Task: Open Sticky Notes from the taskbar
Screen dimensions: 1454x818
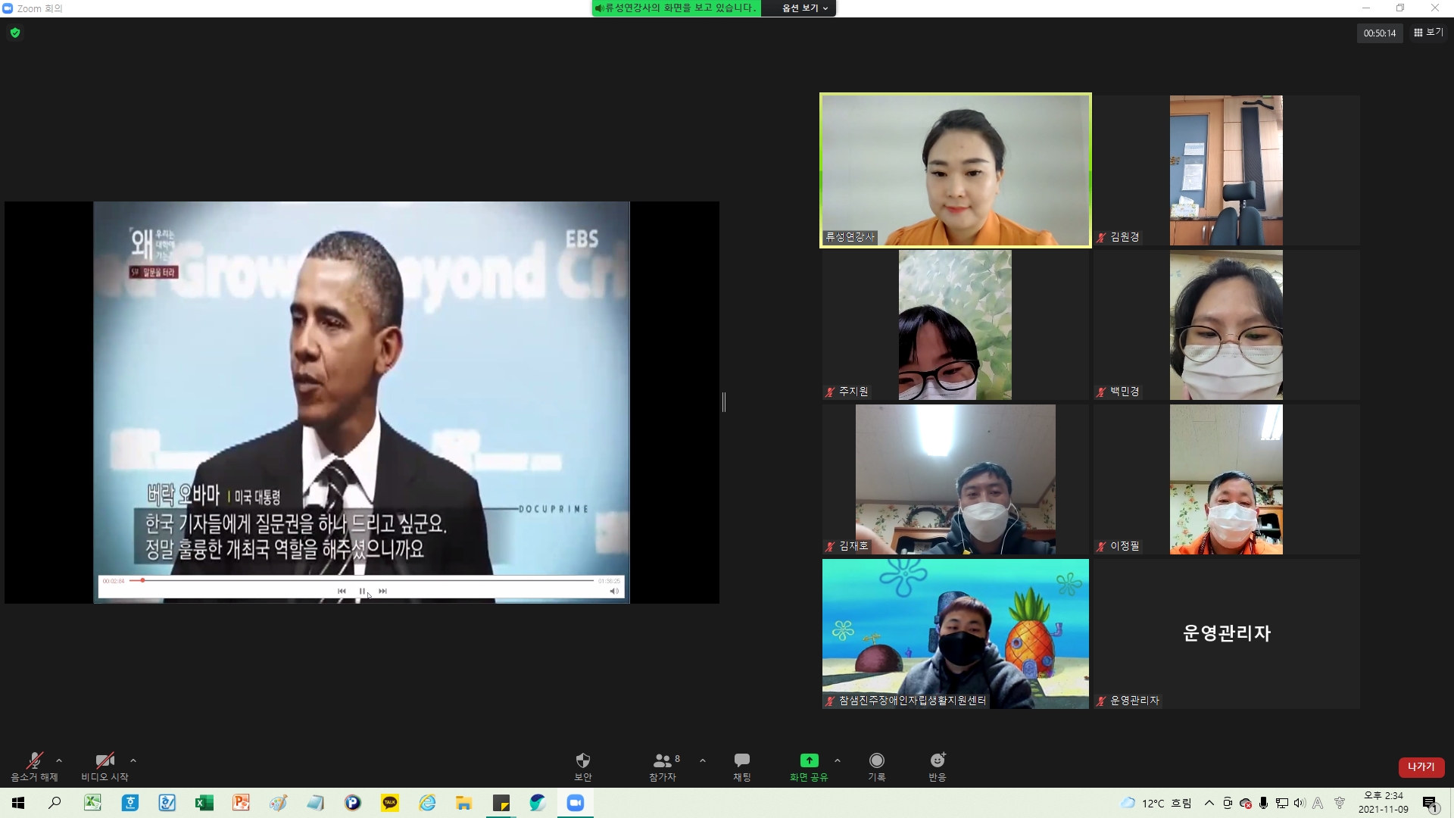Action: coord(501,803)
